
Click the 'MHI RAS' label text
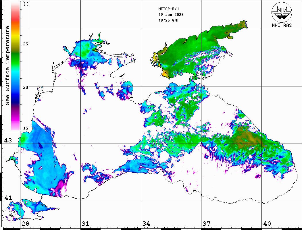tap(282, 25)
